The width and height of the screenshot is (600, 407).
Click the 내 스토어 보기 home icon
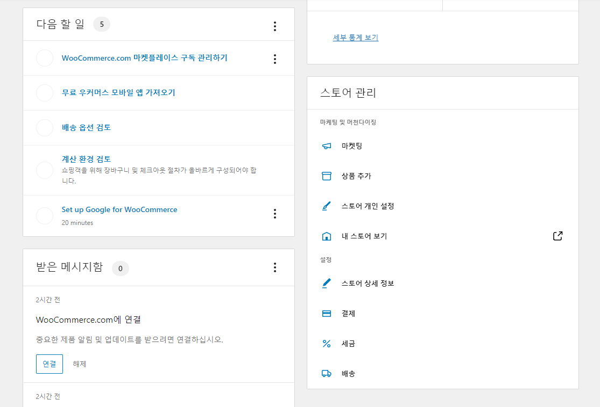coord(327,236)
